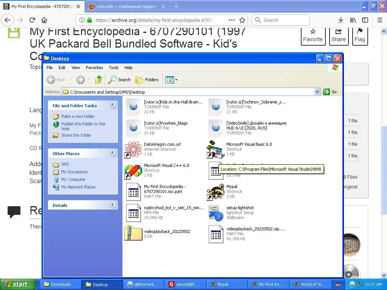This screenshot has width=387, height=290.
Task: Click Publish this folder to the Web
Action: click(x=83, y=126)
